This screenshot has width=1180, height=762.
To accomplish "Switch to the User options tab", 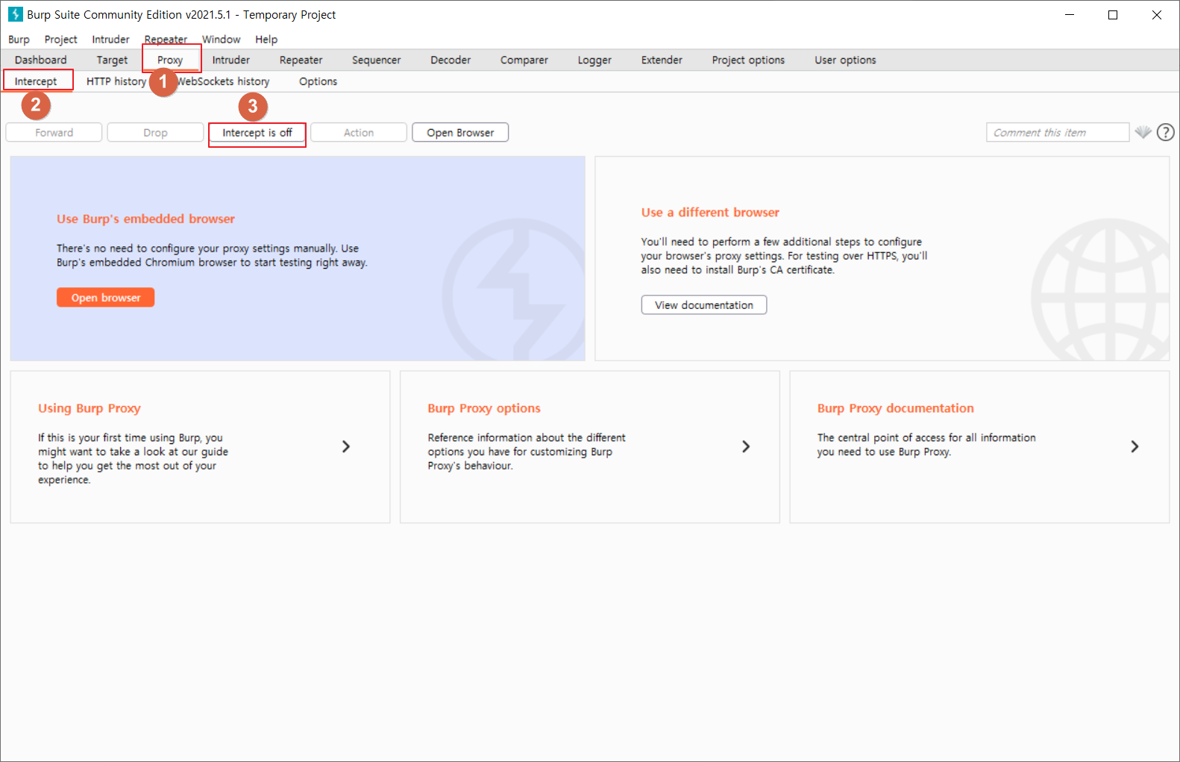I will (x=845, y=60).
